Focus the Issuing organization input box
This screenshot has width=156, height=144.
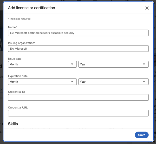(78, 49)
